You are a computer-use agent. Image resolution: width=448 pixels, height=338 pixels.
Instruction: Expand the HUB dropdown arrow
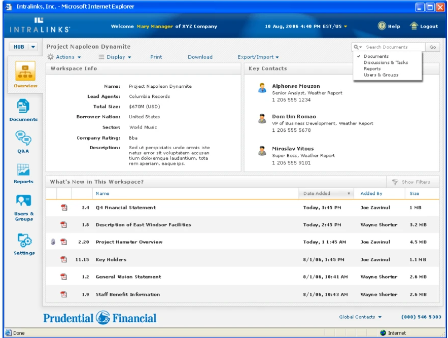coord(33,47)
